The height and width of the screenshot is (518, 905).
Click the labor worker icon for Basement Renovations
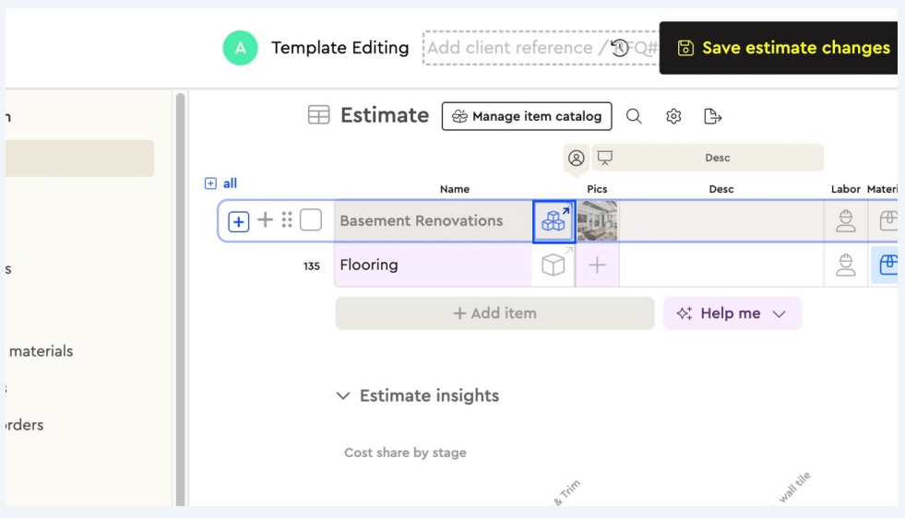845,221
